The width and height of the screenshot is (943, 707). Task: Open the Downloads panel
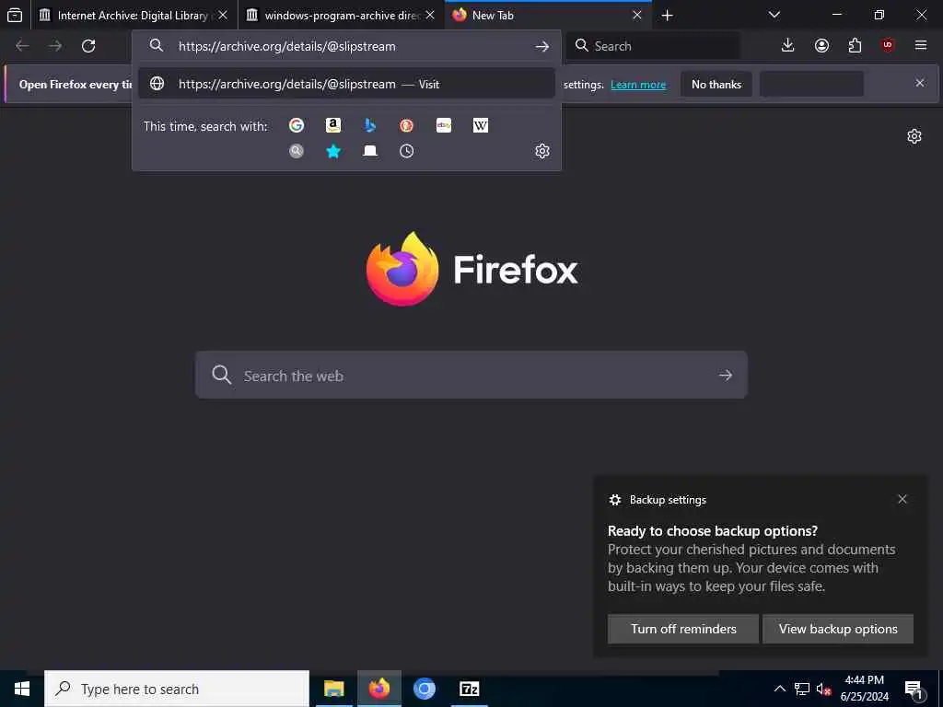click(788, 45)
